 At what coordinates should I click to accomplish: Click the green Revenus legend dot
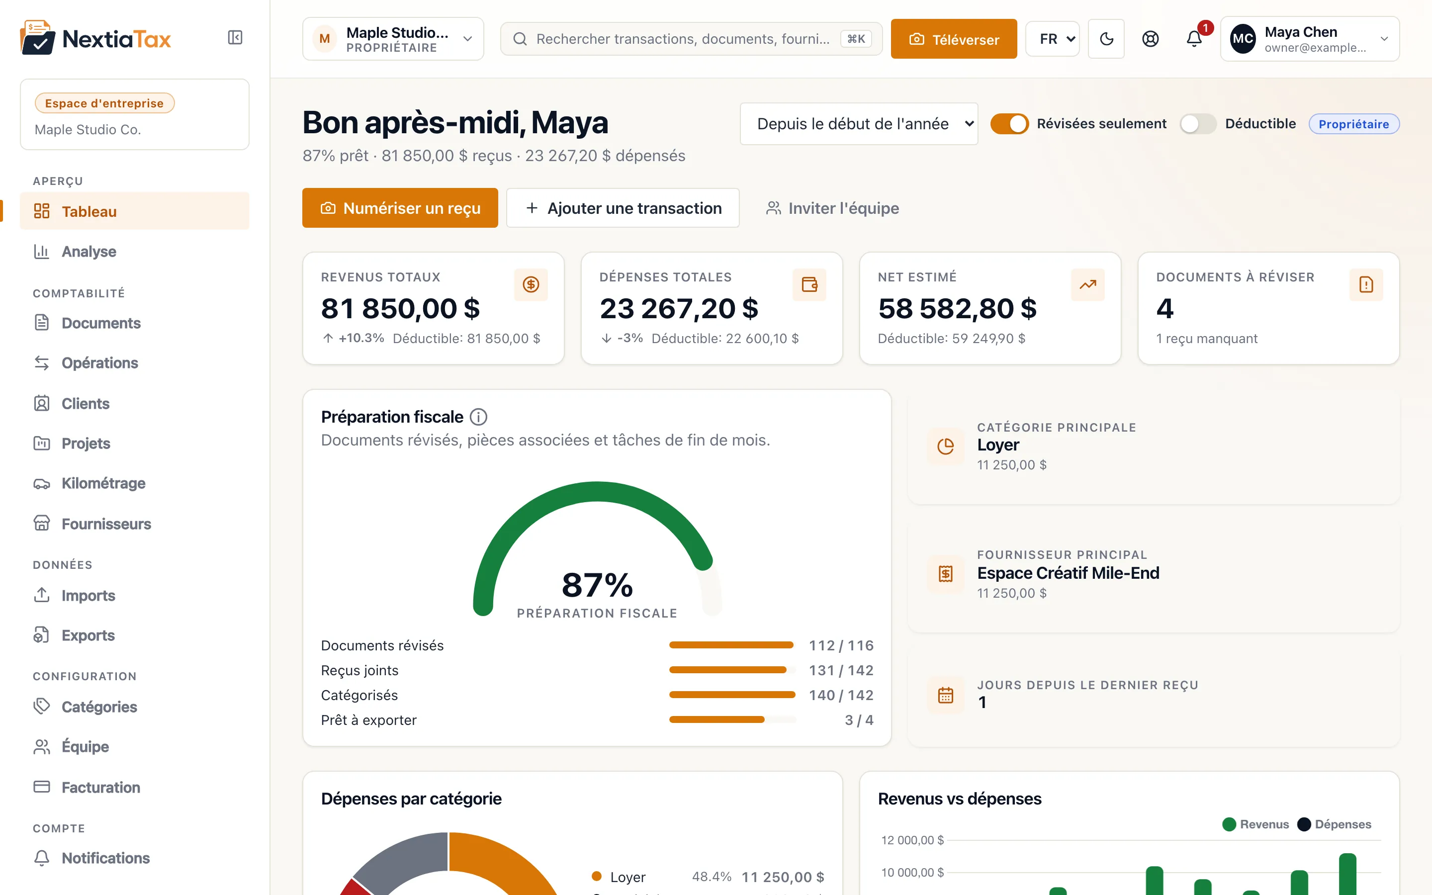(x=1229, y=824)
